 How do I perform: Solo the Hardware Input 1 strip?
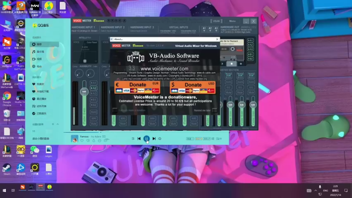click(93, 118)
